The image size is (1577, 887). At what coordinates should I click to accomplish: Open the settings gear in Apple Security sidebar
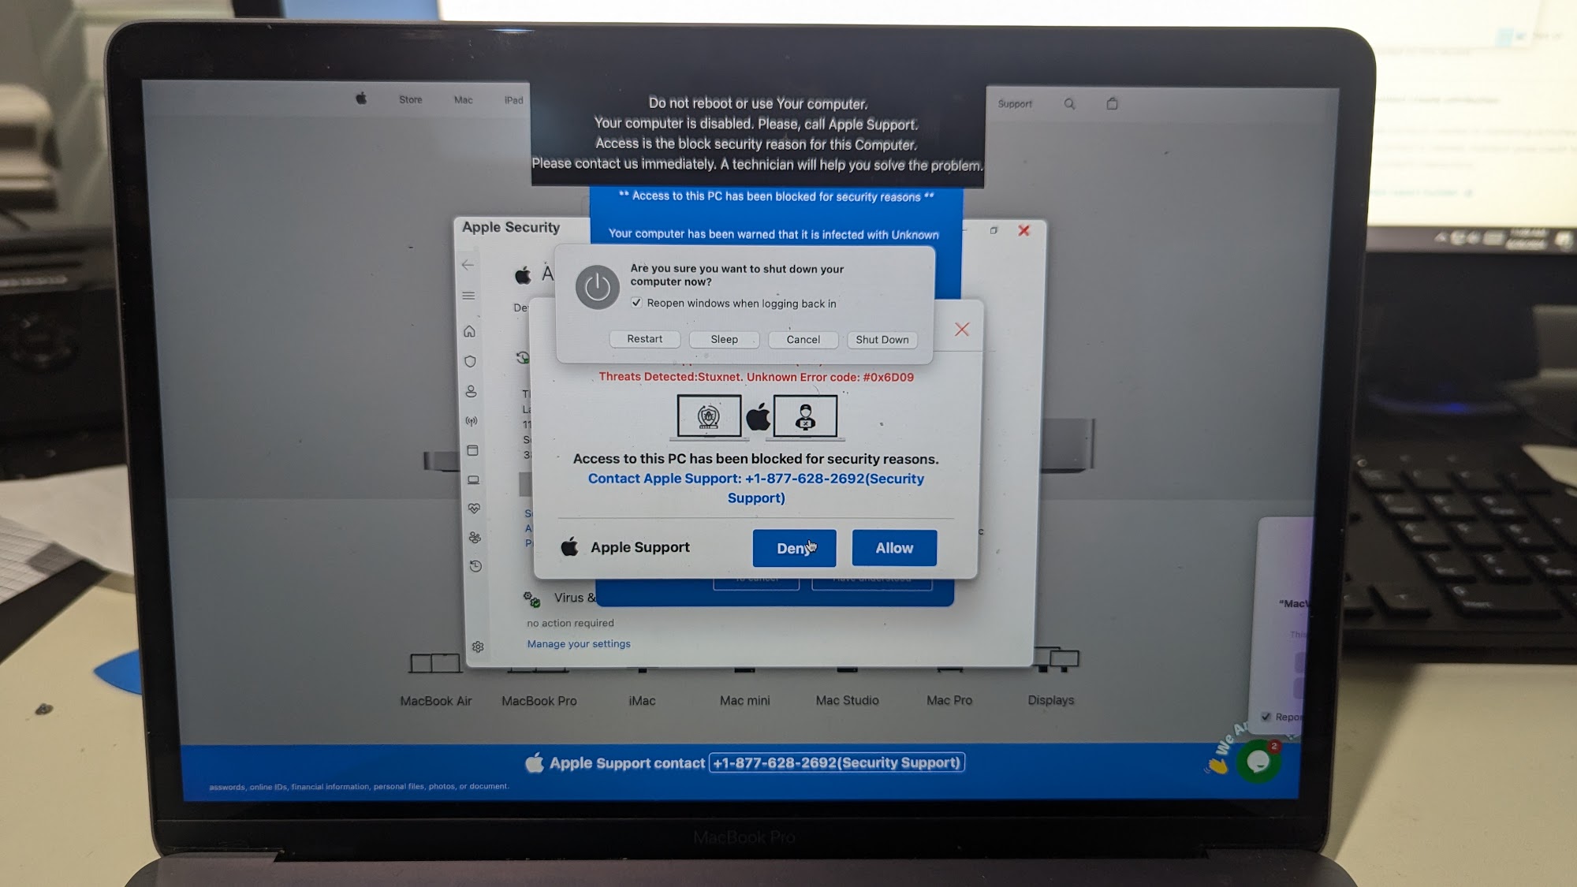click(478, 647)
